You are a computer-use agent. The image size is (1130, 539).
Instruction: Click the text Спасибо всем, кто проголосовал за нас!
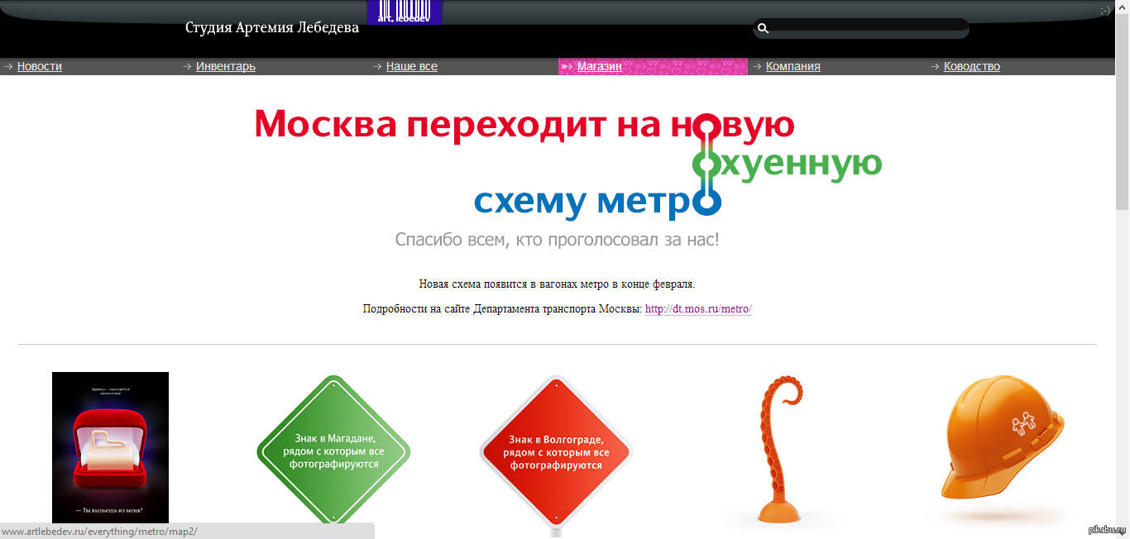pos(558,241)
